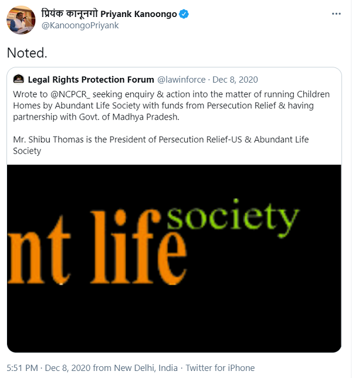Open the tweet's more options menu
352x378 pixels.
(336, 14)
